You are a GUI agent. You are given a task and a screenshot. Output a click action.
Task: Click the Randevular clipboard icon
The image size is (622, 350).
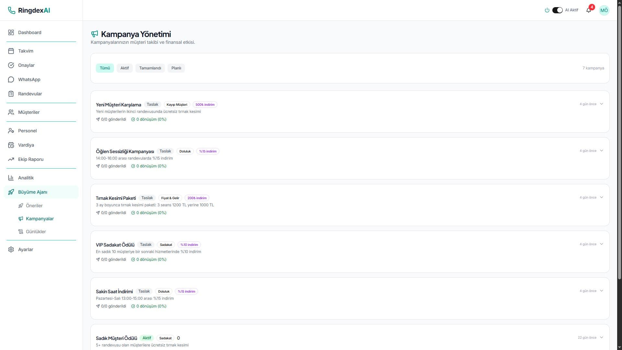coord(11,94)
